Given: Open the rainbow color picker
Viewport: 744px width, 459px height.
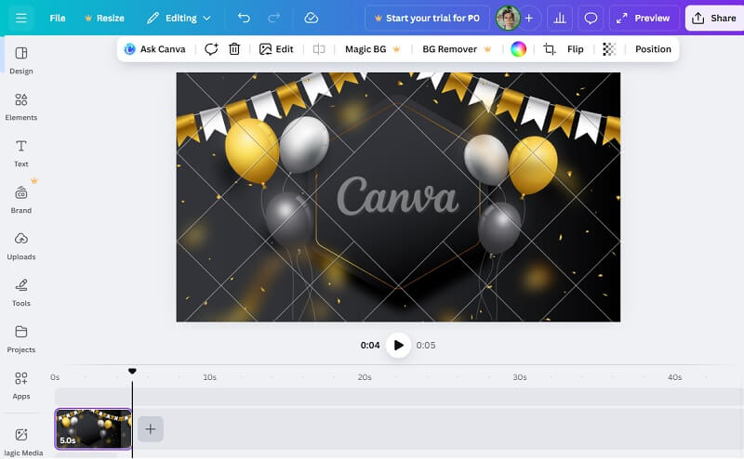Looking at the screenshot, I should pyautogui.click(x=518, y=49).
